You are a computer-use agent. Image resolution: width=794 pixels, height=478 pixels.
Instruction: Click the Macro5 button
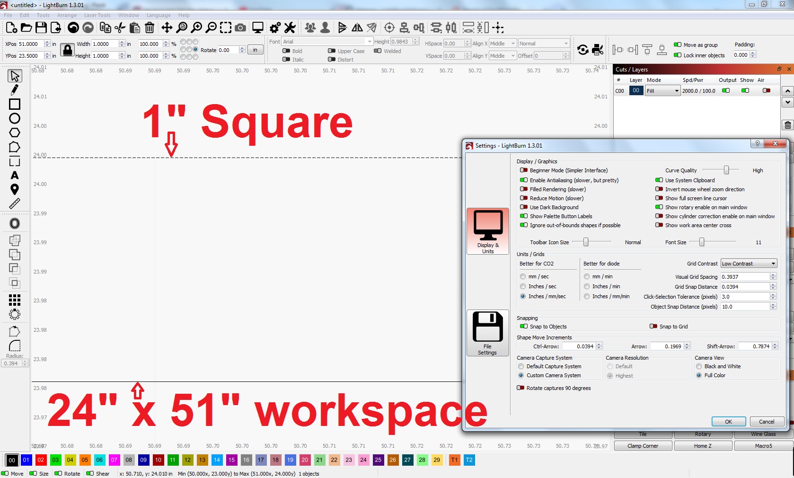point(763,446)
